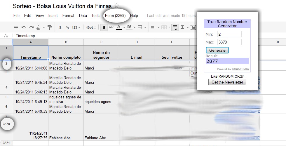Screen dimensions: 286x146
Task: Expand the merge cells dropdown arrow
Action: click(169, 27)
